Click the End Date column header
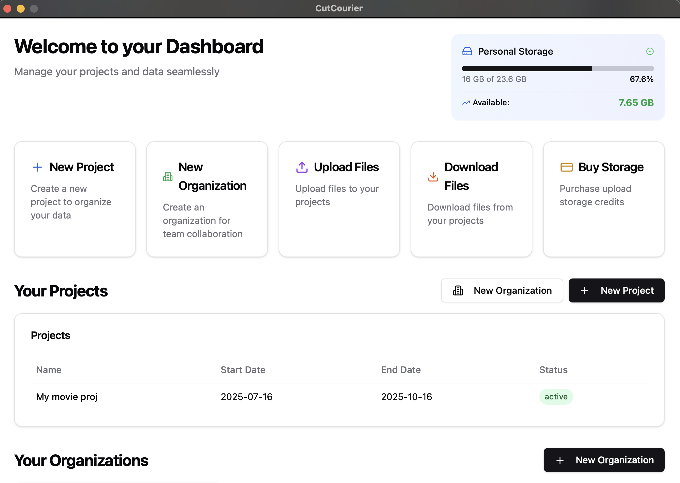 (x=401, y=370)
